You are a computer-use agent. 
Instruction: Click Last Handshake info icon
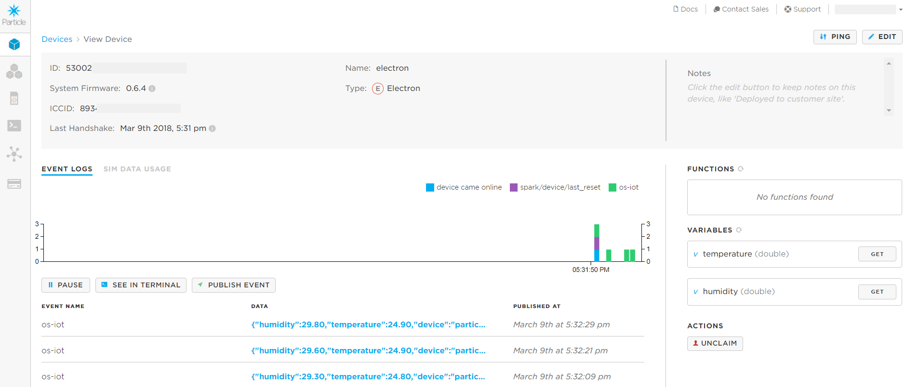click(x=213, y=129)
